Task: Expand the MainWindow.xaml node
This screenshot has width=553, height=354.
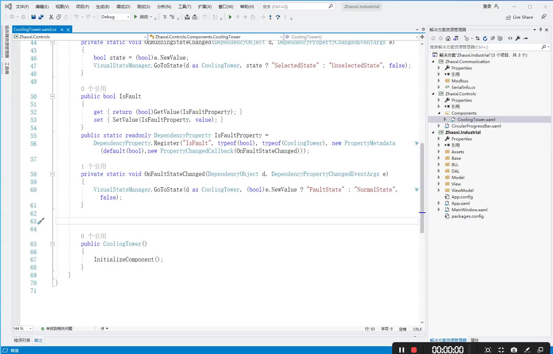Action: point(439,210)
